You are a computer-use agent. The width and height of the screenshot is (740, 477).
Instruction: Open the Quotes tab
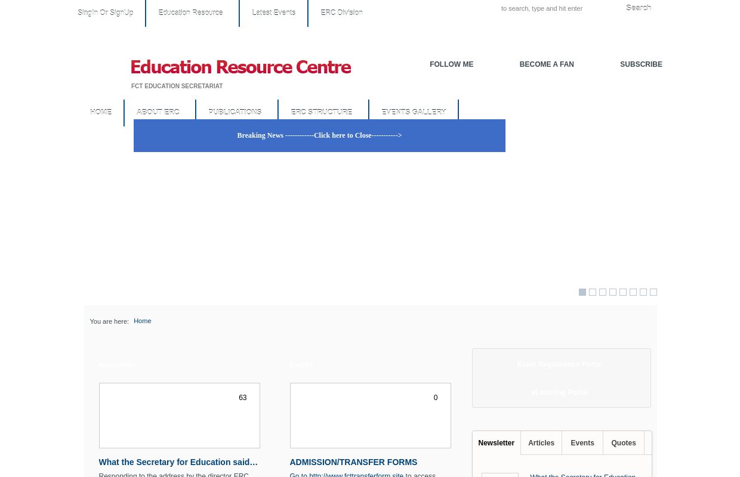pyautogui.click(x=623, y=443)
